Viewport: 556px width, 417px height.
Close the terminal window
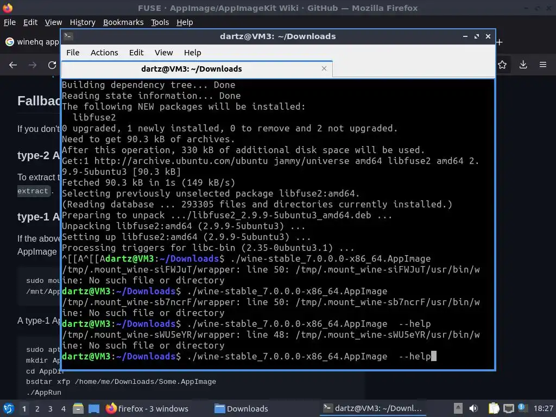488,36
